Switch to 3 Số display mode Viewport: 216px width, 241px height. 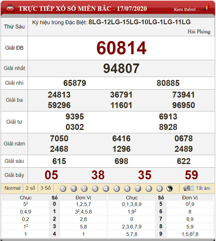[45, 188]
